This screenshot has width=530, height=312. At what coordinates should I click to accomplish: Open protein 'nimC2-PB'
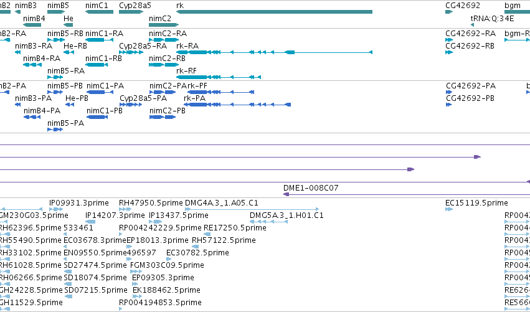163,117
